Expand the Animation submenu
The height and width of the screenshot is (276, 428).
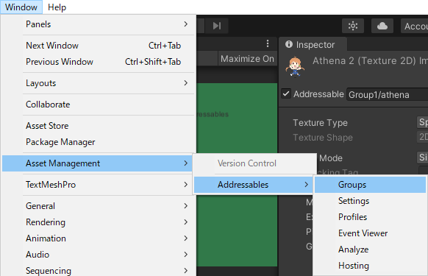click(99, 238)
